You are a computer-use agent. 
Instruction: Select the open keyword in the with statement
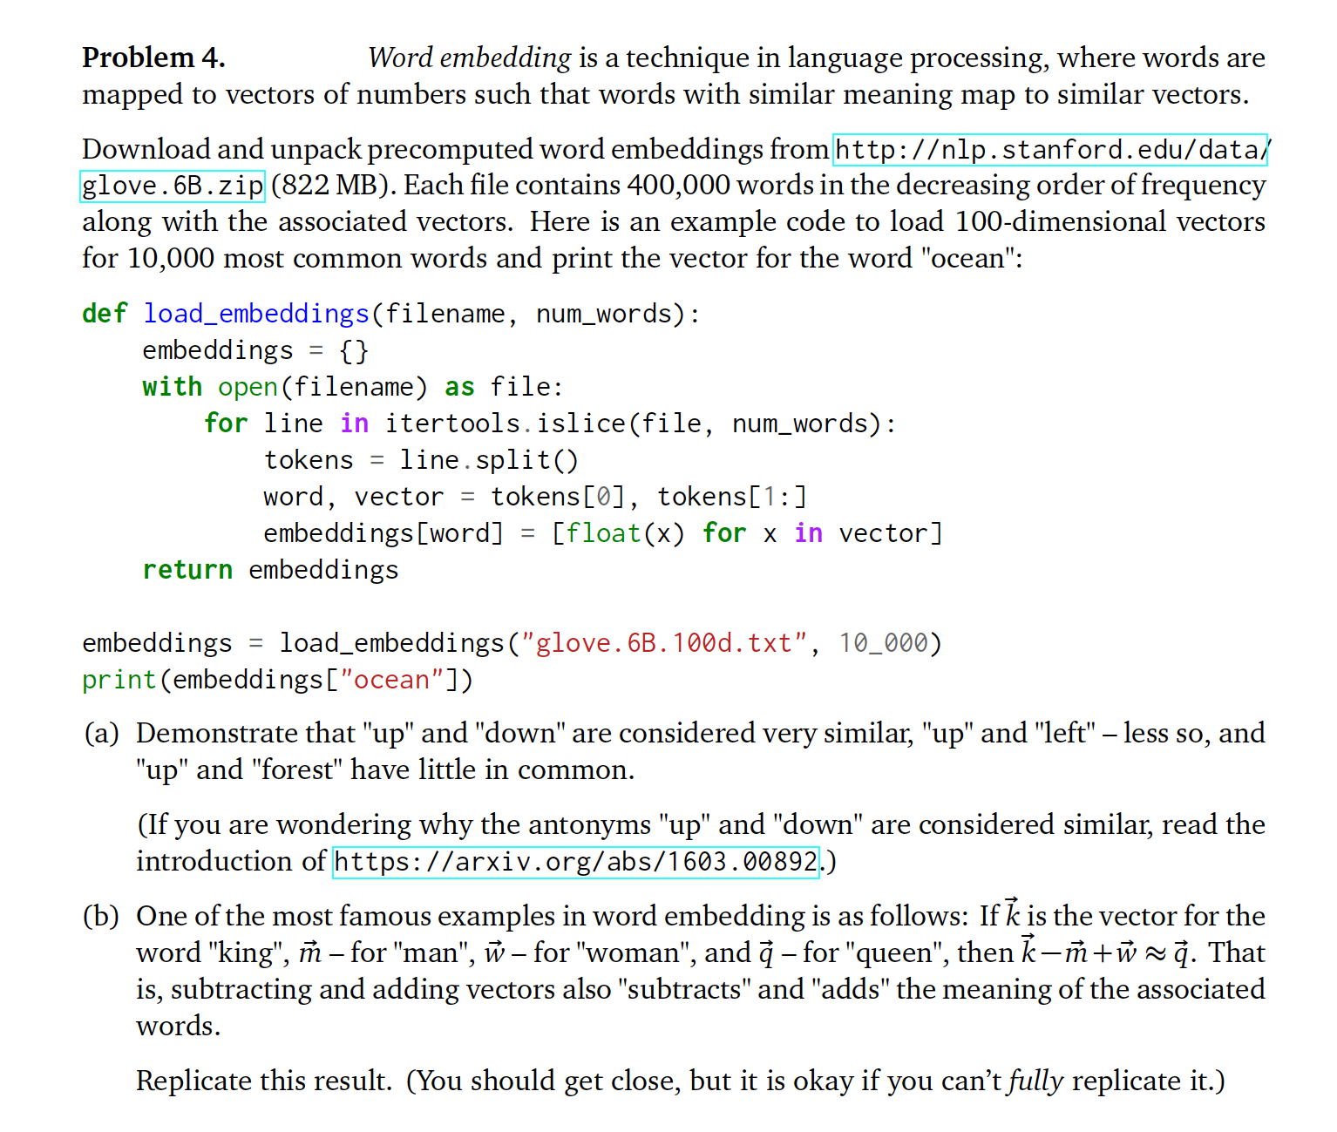[x=248, y=386]
